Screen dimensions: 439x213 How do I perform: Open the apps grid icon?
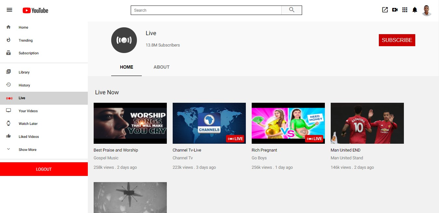point(405,10)
